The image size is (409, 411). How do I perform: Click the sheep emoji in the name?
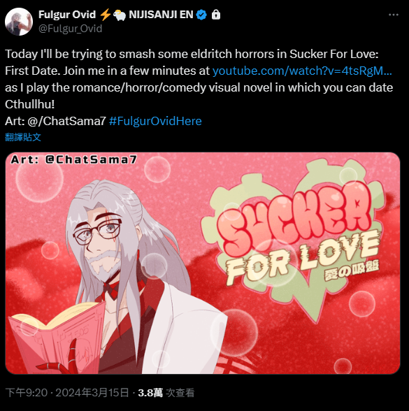[x=120, y=15]
